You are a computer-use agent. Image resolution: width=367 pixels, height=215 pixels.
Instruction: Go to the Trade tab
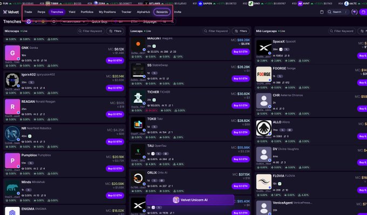tap(28, 12)
